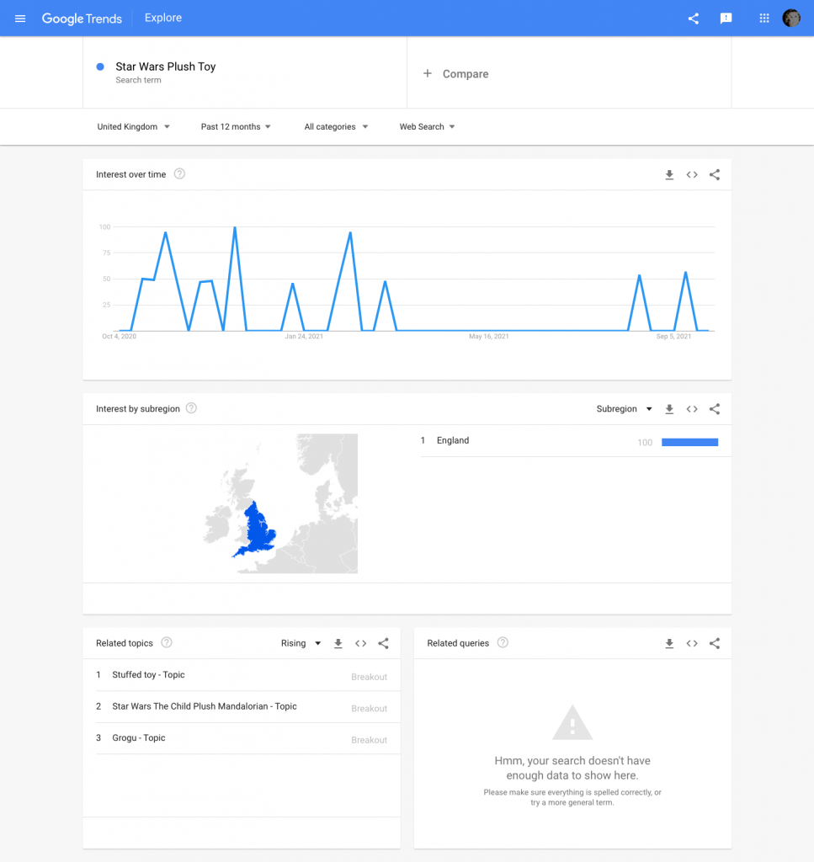Share the trends report from the top bar
The height and width of the screenshot is (862, 814).
(x=693, y=18)
